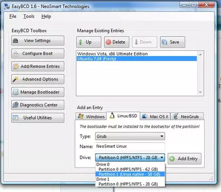Click the binoculars icon on View Settings
The height and width of the screenshot is (192, 221).
tap(15, 41)
